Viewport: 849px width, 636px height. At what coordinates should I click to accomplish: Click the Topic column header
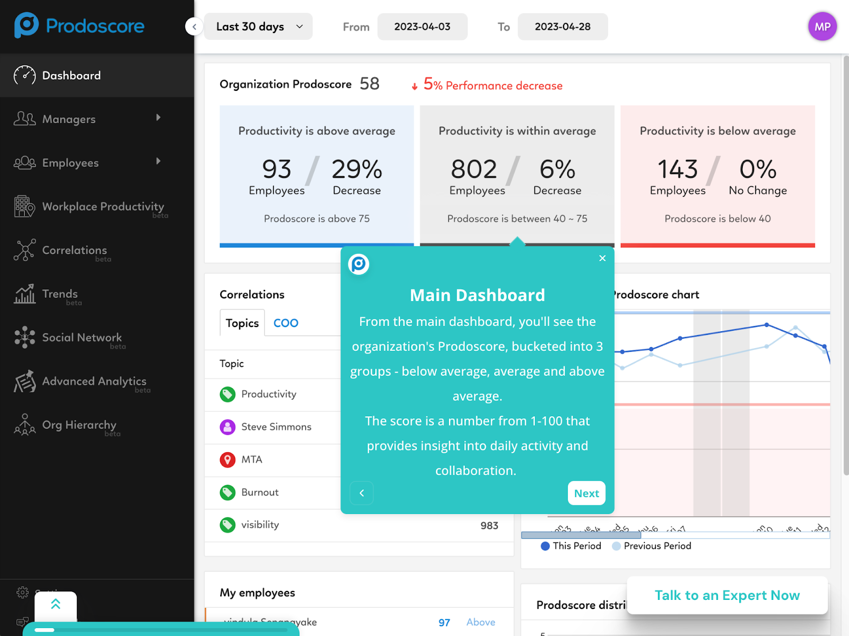pyautogui.click(x=231, y=364)
